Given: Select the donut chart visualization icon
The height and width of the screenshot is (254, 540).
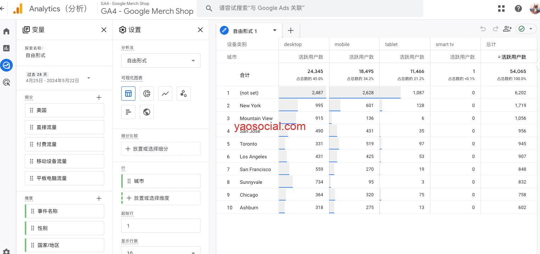Looking at the screenshot, I should tap(147, 94).
